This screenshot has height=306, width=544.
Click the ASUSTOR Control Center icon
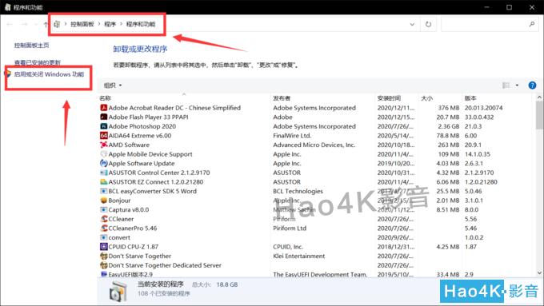pyautogui.click(x=103, y=173)
